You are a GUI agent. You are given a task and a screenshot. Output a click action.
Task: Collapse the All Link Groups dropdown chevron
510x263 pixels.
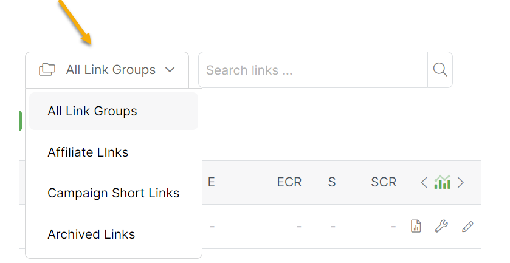(170, 70)
